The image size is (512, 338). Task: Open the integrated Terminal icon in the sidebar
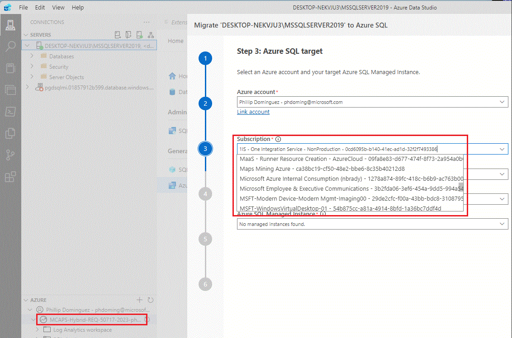coord(10,112)
